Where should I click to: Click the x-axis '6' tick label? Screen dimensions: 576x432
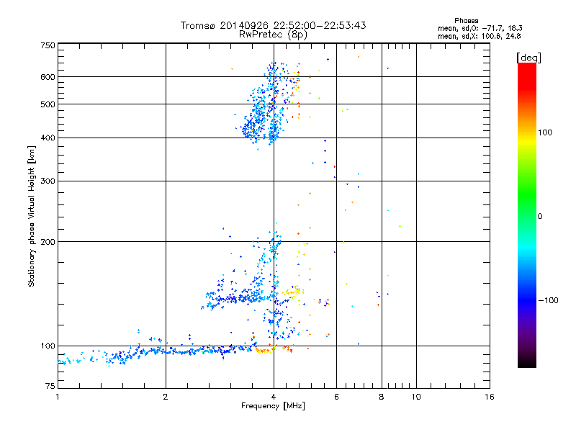click(x=336, y=397)
